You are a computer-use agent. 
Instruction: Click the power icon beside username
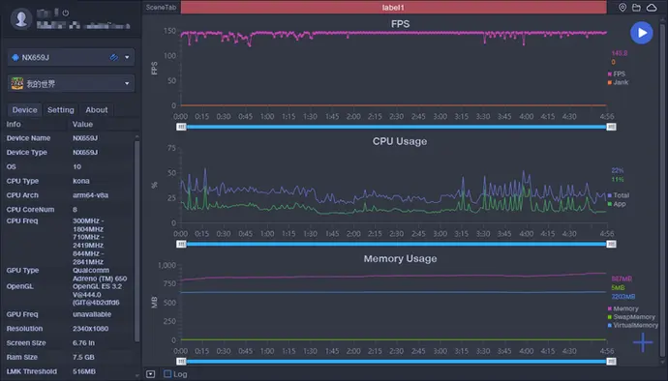coord(66,13)
